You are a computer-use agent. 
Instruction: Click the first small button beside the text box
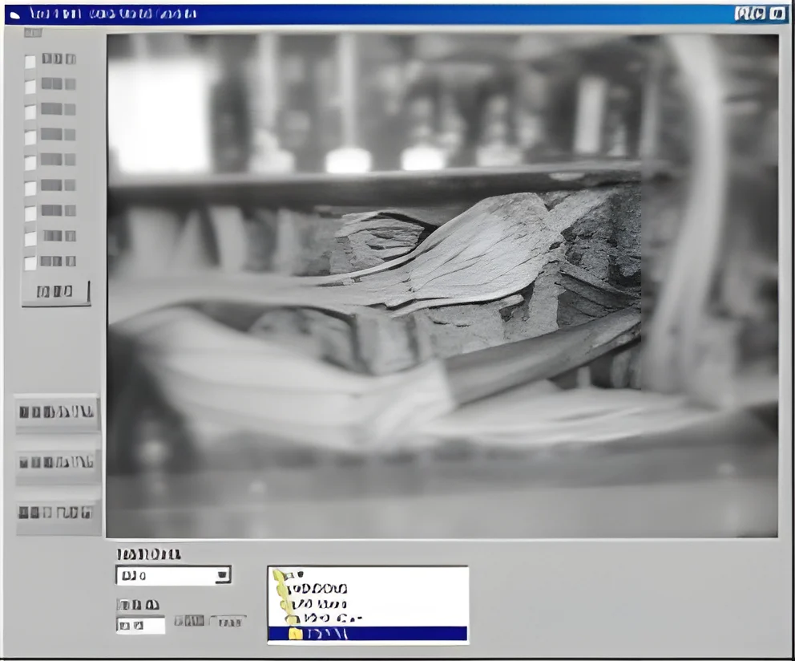(189, 621)
